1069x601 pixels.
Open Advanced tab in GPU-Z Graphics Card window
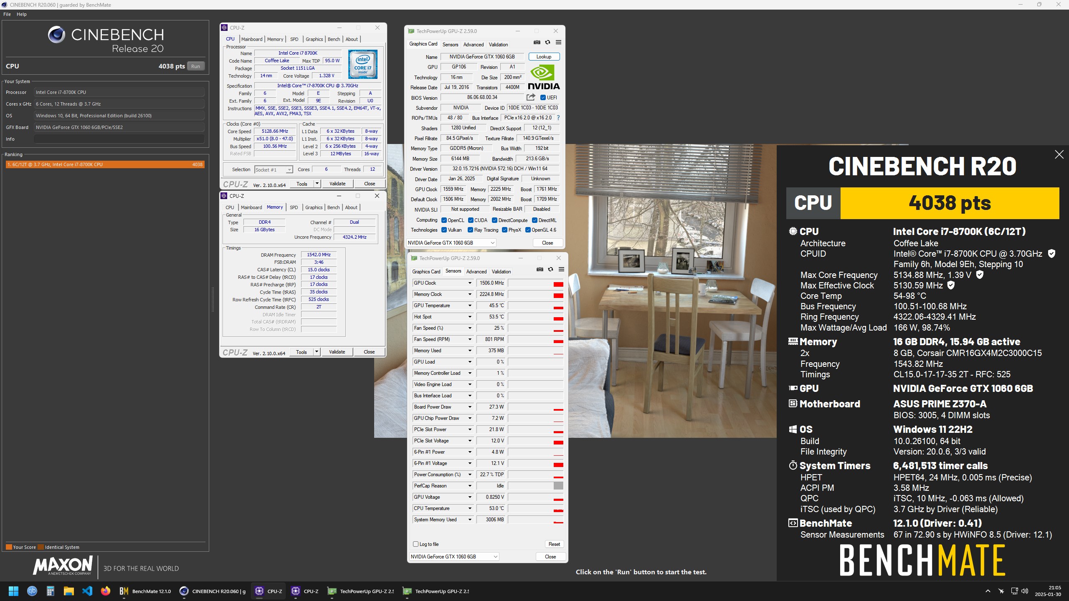coord(474,45)
